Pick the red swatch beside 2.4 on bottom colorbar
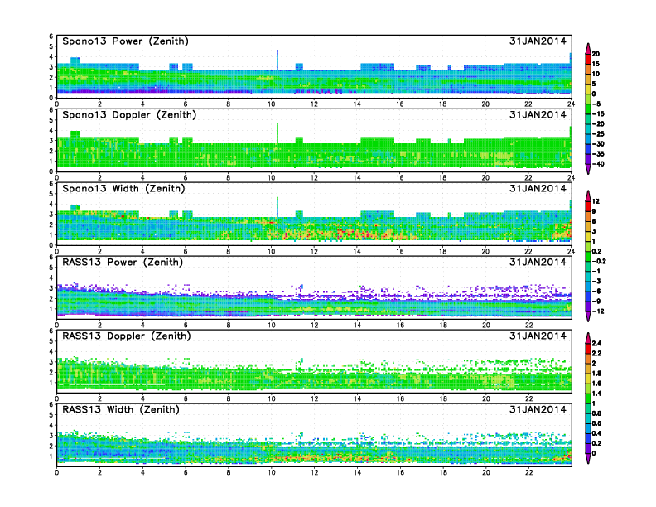Screen dimensions: 656x507 tap(588, 348)
